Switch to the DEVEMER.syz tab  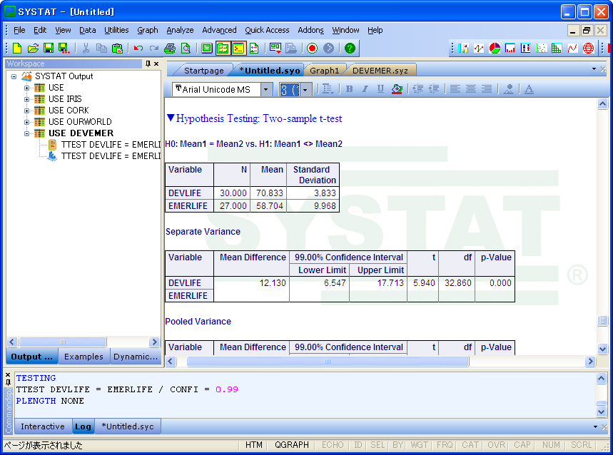380,71
